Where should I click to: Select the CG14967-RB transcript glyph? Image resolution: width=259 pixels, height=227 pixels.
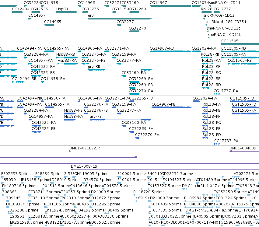(x=170, y=51)
